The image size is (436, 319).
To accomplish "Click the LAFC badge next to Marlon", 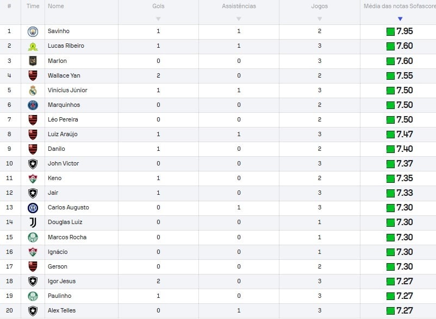I will pyautogui.click(x=33, y=61).
